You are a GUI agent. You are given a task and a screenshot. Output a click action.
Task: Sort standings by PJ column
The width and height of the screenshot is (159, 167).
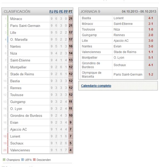[x=51, y=11]
